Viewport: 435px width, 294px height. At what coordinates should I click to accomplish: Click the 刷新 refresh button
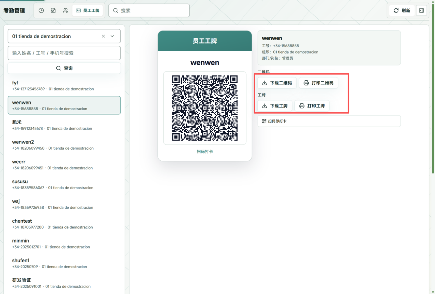(x=402, y=10)
